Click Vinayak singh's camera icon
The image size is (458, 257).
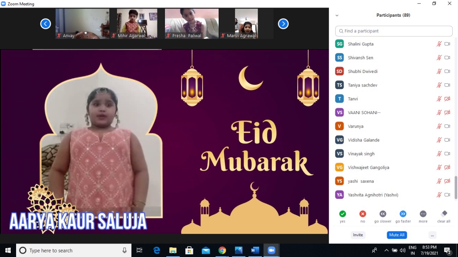(x=447, y=154)
